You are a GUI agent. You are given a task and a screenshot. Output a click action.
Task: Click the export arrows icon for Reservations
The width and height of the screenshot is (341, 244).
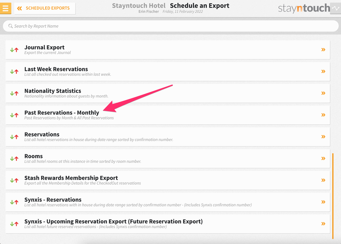tap(14, 137)
